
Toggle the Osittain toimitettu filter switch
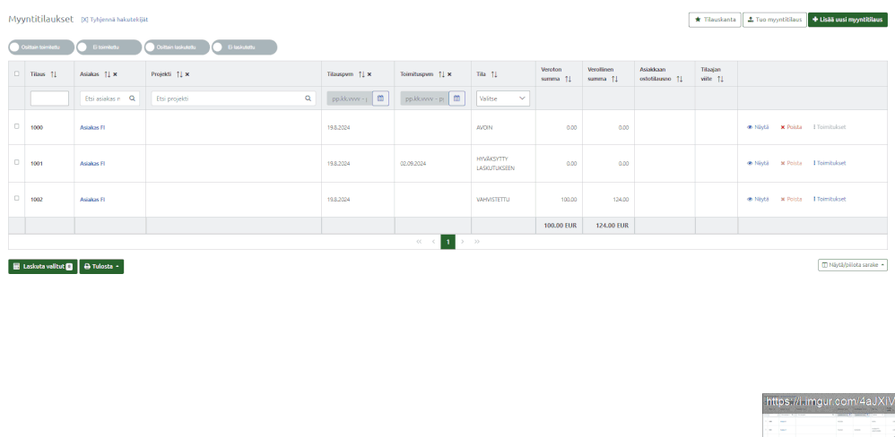tap(41, 47)
